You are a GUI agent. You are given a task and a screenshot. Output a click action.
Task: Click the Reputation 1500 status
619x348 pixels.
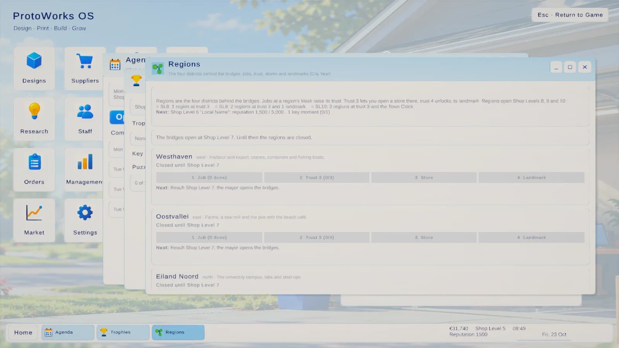[x=468, y=334]
